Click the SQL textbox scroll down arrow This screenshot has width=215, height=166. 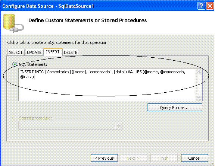(x=199, y=98)
